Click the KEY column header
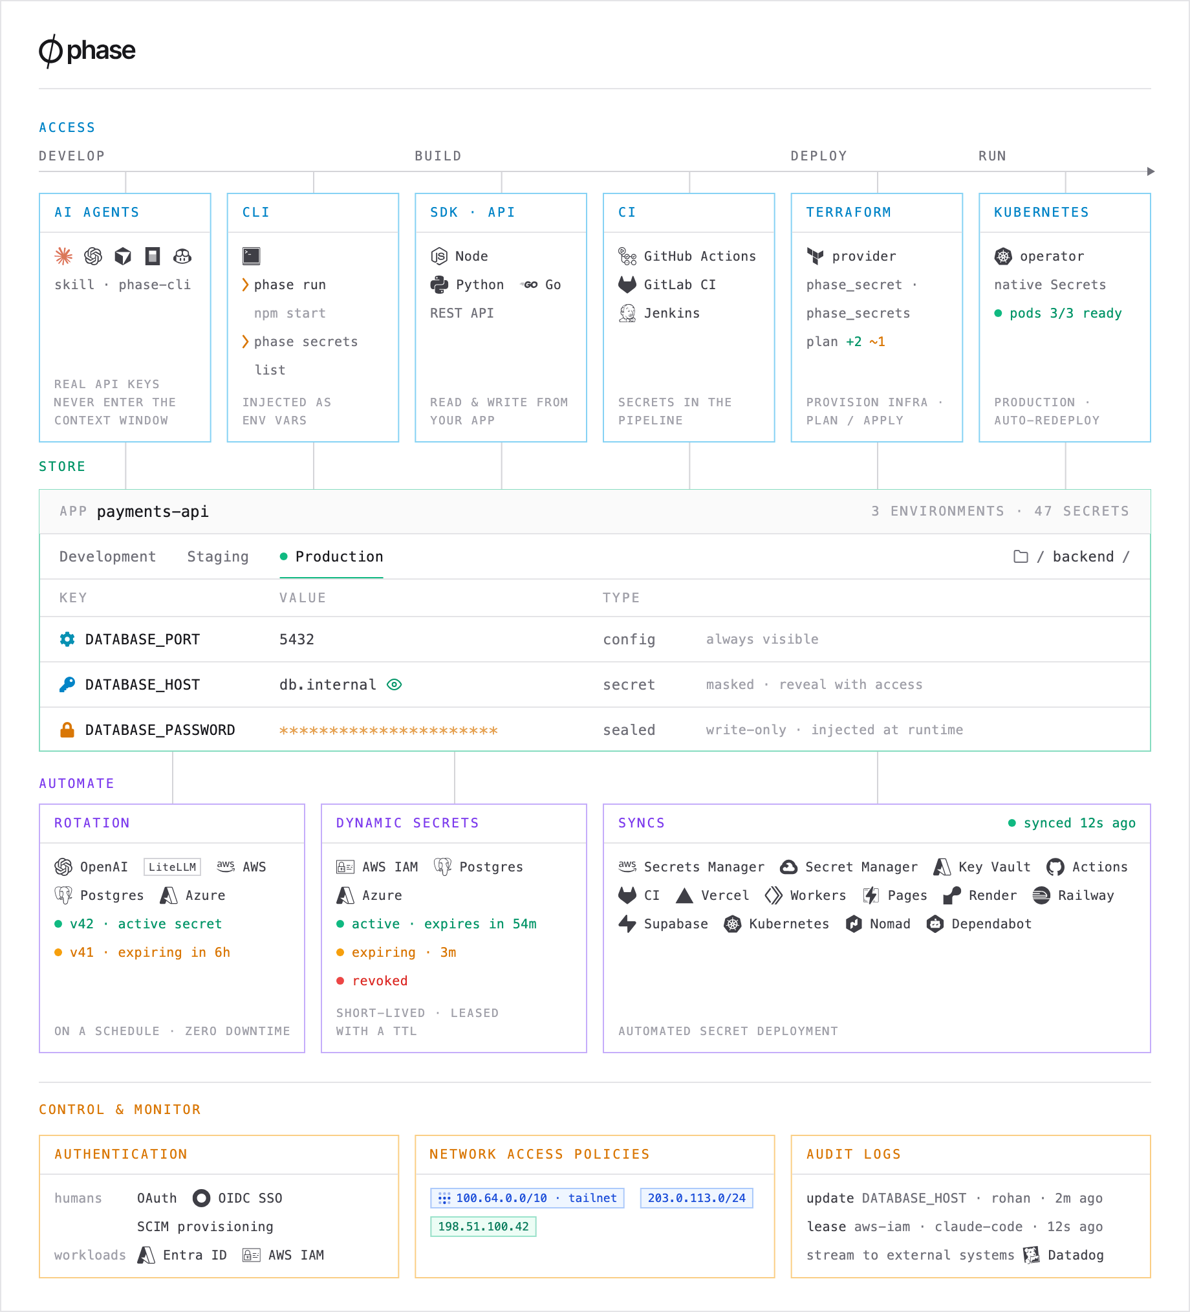1190x1312 pixels. pyautogui.click(x=73, y=597)
